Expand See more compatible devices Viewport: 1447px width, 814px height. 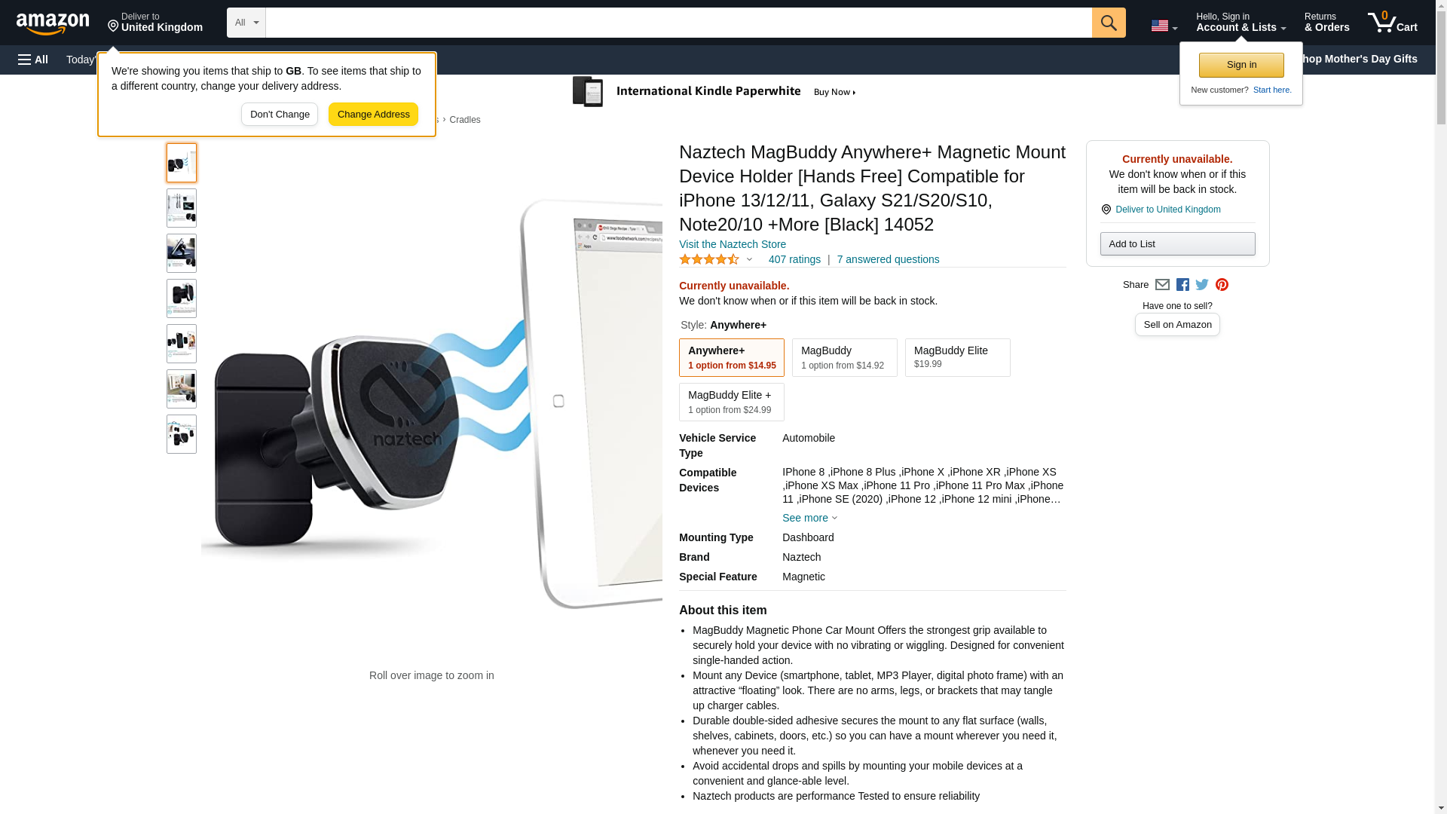(809, 518)
